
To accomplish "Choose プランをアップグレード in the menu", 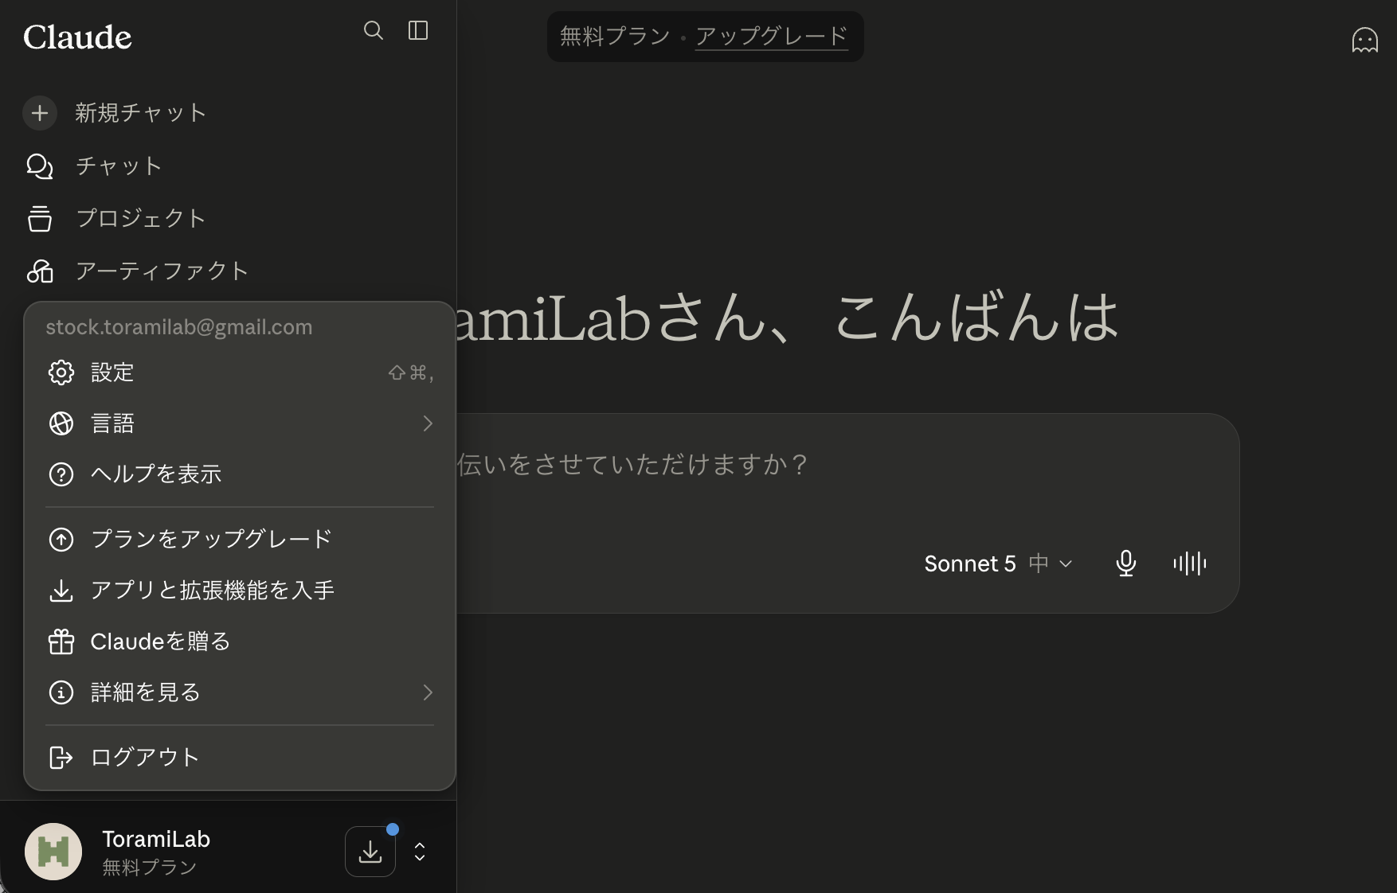I will [240, 540].
